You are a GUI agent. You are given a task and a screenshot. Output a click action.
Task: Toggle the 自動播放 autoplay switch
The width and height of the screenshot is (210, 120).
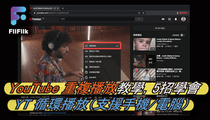(x=183, y=35)
